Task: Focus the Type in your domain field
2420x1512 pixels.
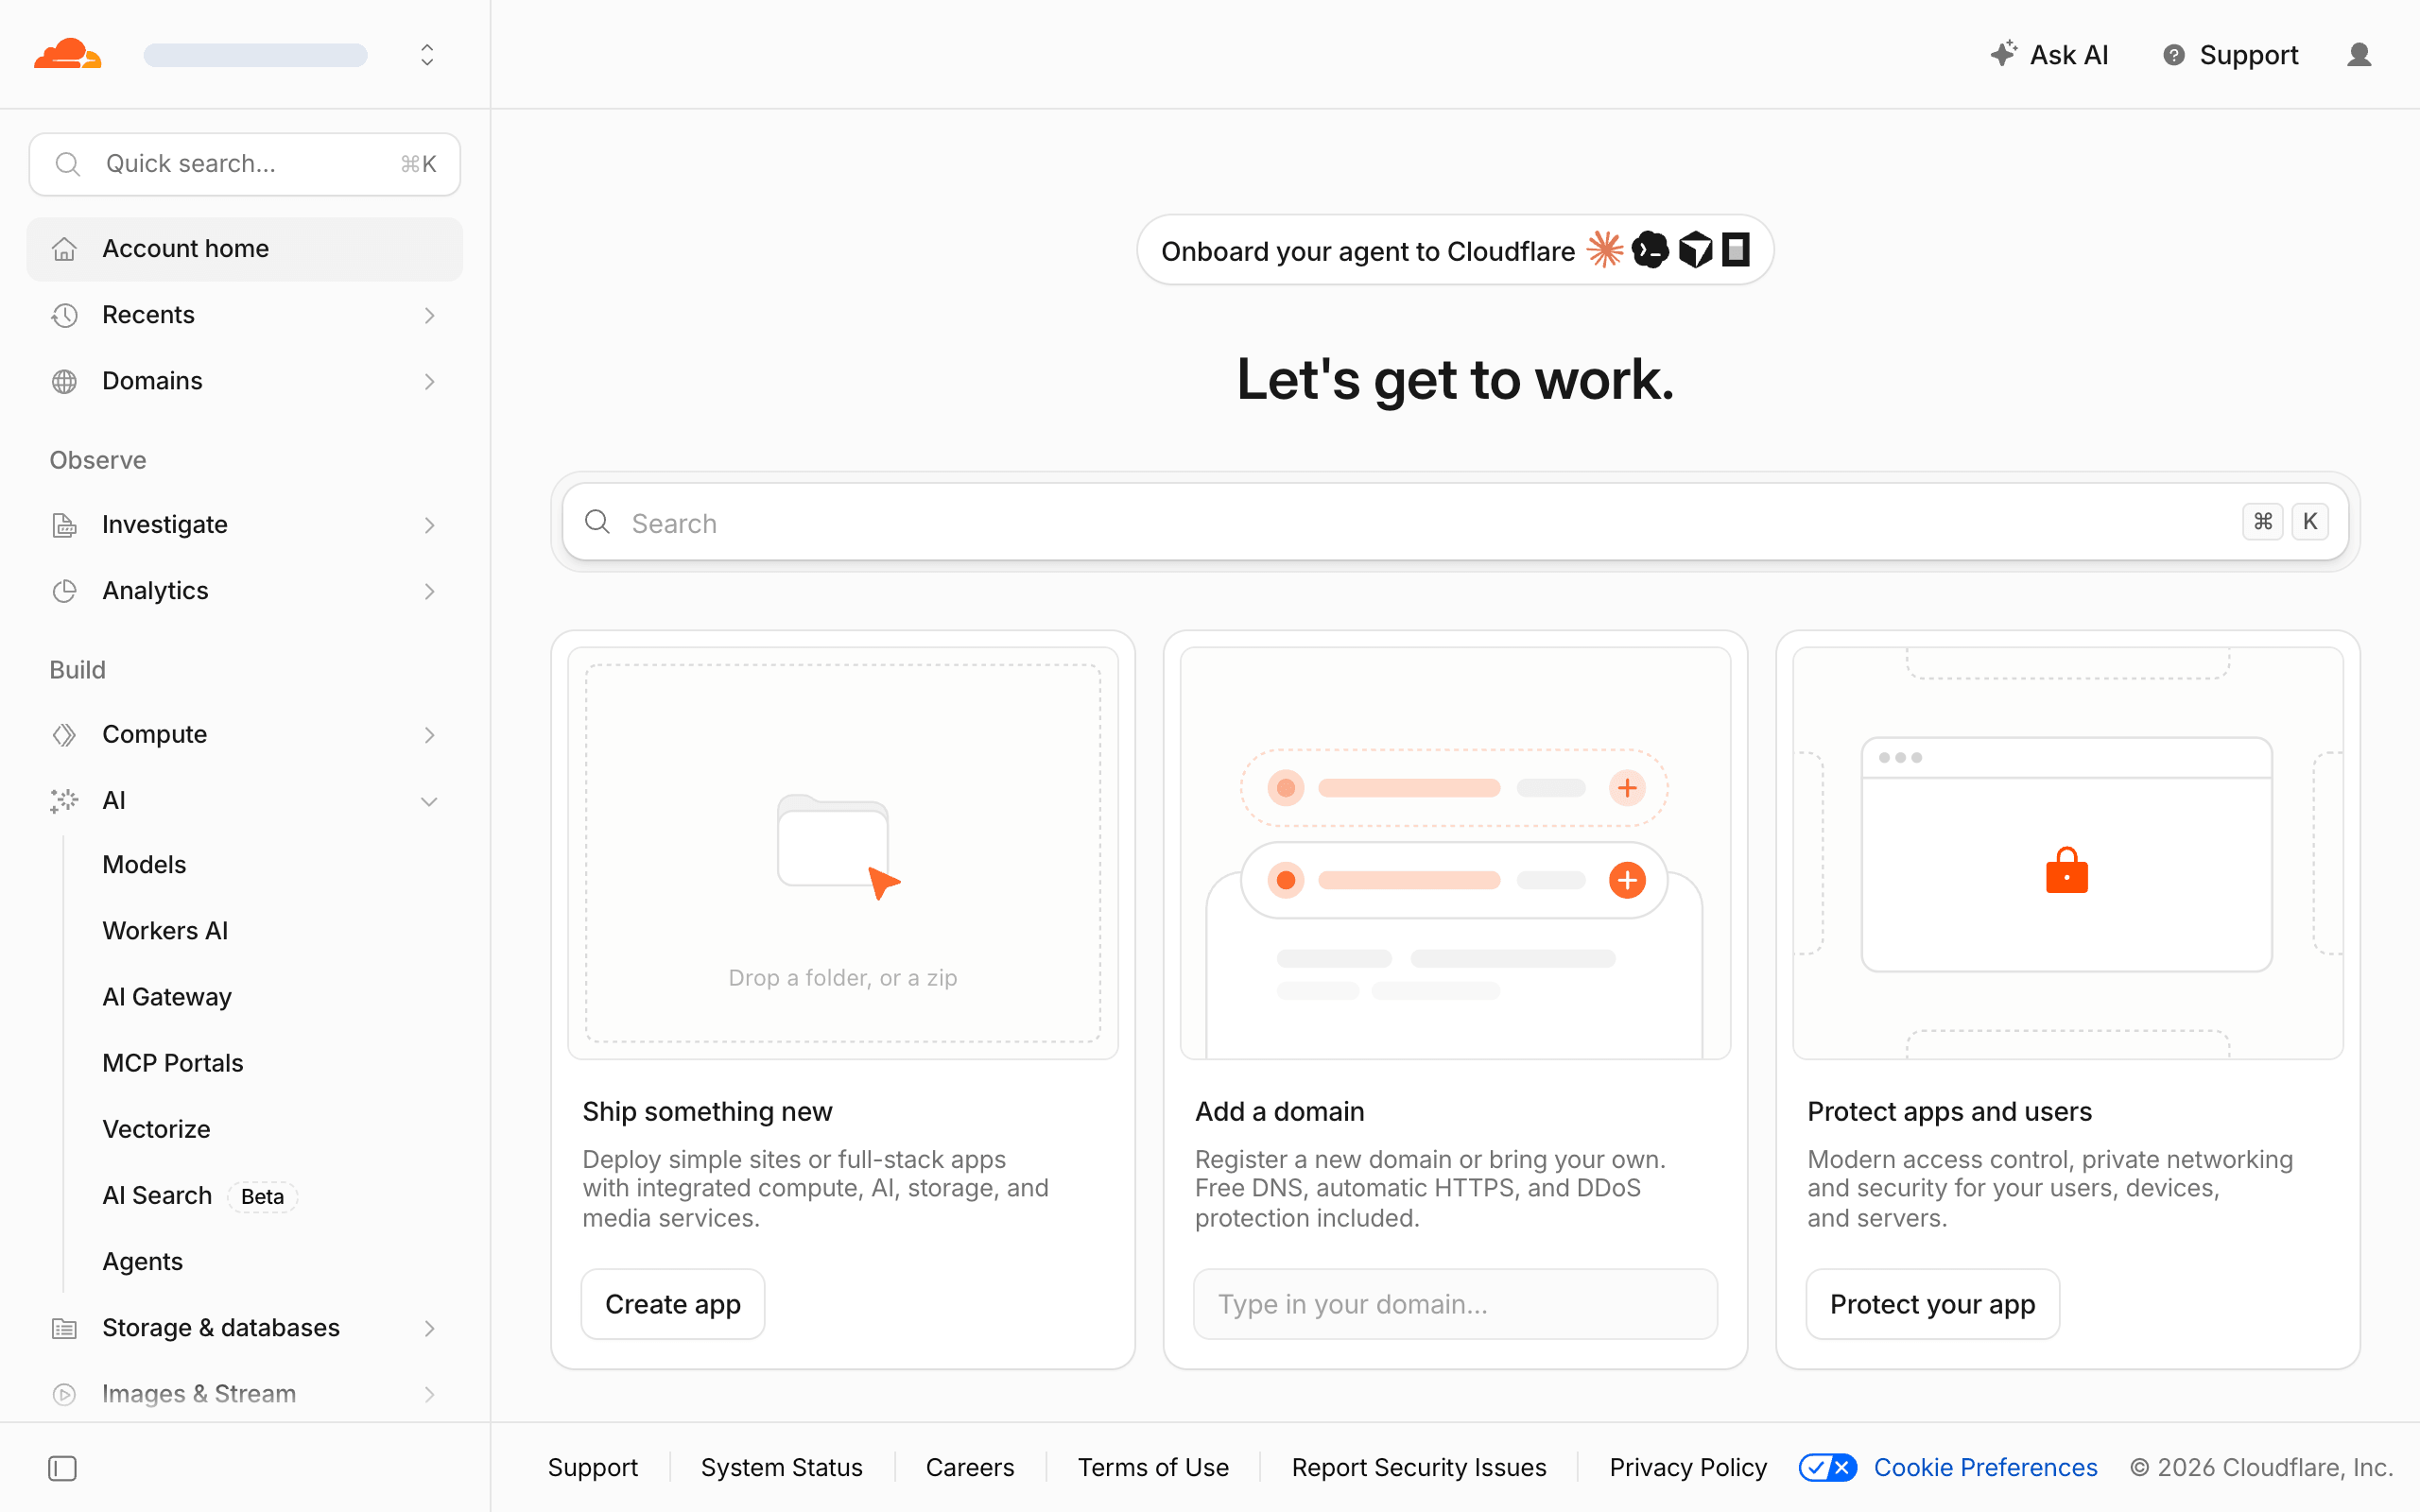Action: [1455, 1304]
